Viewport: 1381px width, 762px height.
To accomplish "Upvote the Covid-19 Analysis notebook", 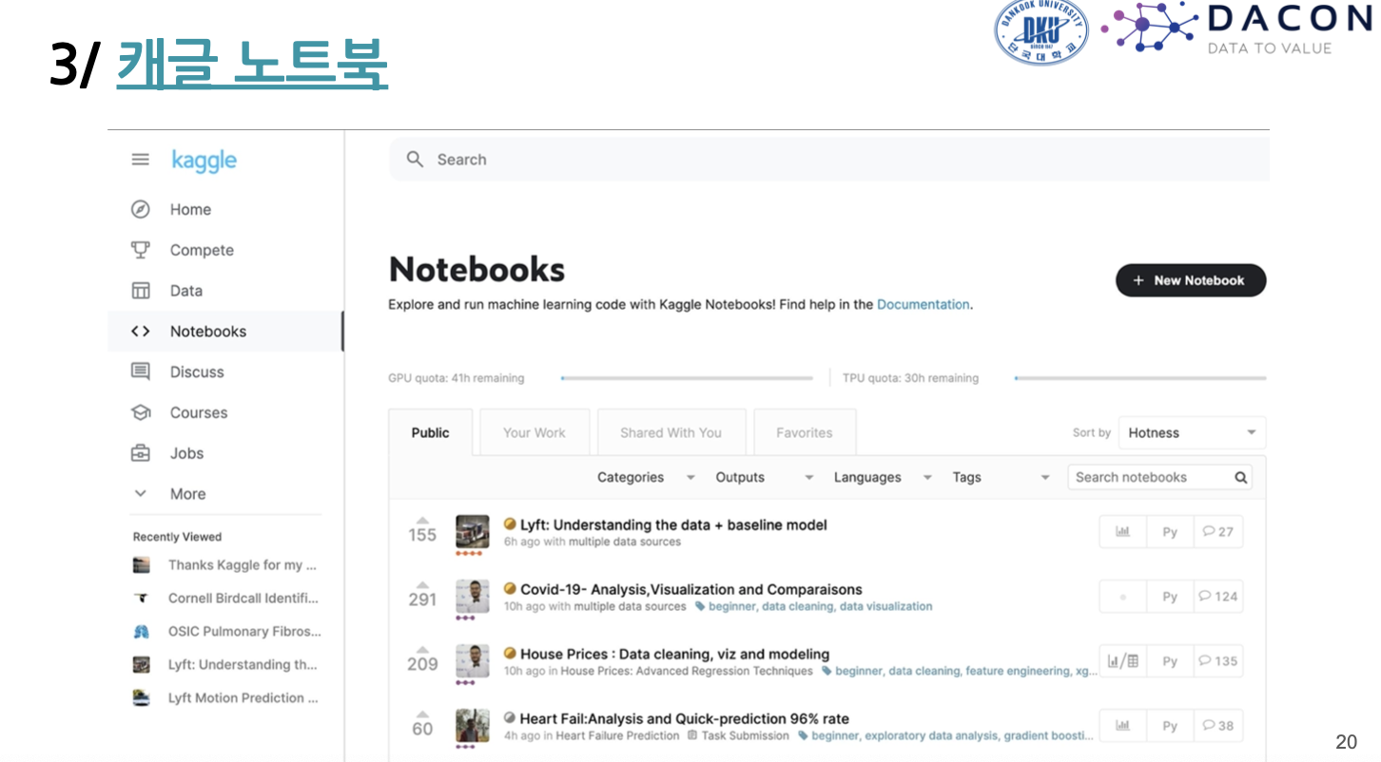I will click(x=422, y=584).
